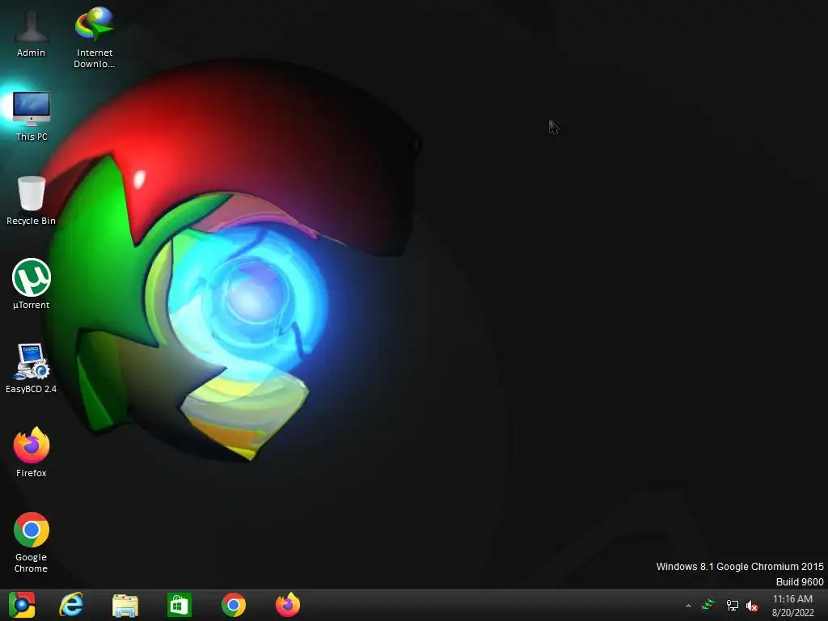
Task: Click the green tray icon beside the network icon
Action: pos(708,605)
